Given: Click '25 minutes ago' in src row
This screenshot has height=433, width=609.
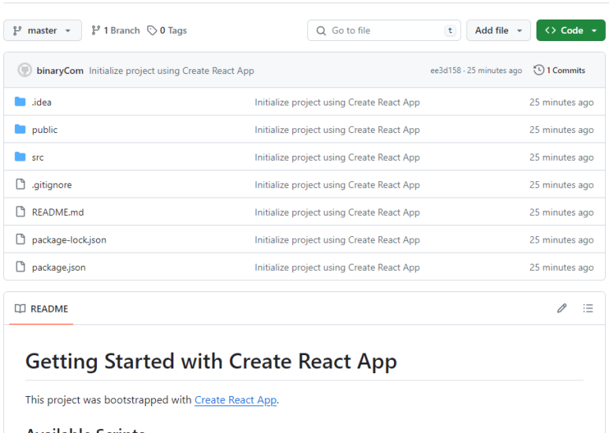Looking at the screenshot, I should (561, 157).
